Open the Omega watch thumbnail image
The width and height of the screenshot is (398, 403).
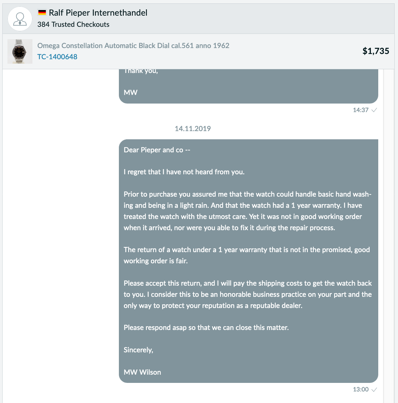20,51
